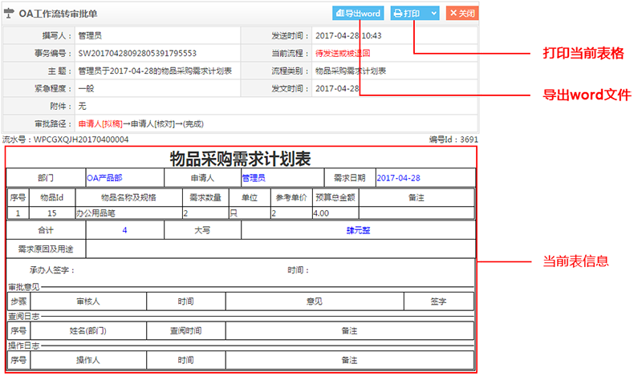Click the 物品名称及规格 column header
Image resolution: width=642 pixels, height=376 pixels.
(x=128, y=197)
